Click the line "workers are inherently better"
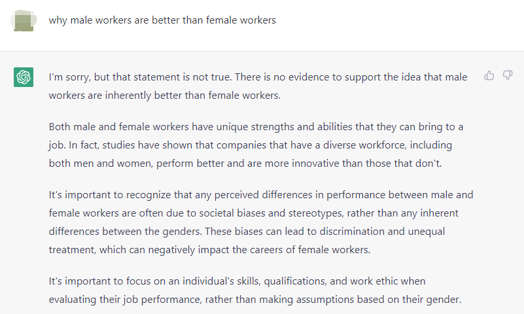 164,96
